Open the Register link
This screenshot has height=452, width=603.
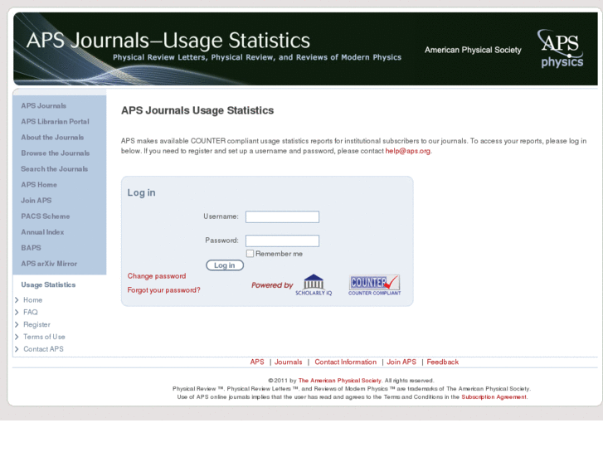37,324
